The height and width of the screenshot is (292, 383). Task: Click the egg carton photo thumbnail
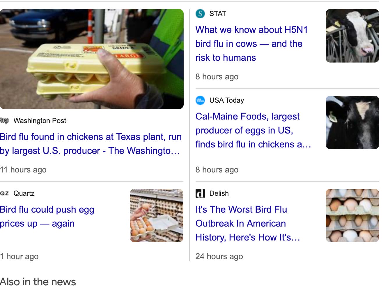(x=92, y=59)
